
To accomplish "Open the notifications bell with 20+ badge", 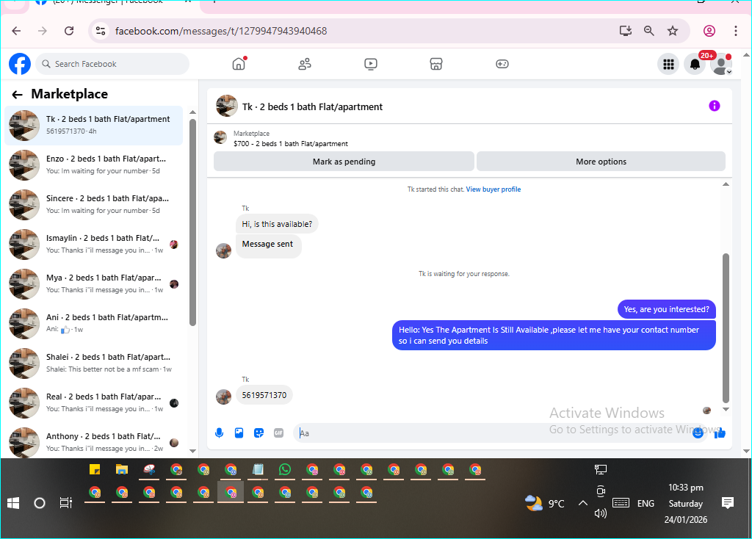I will click(695, 64).
